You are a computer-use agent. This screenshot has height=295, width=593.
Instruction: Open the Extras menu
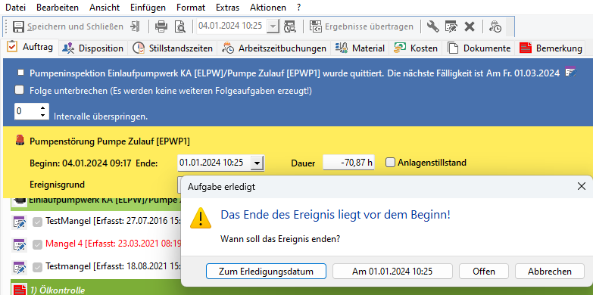tap(228, 8)
